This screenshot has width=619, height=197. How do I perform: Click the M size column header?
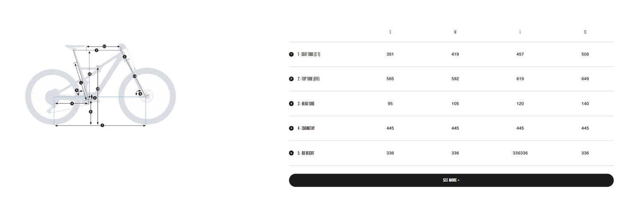pos(455,32)
